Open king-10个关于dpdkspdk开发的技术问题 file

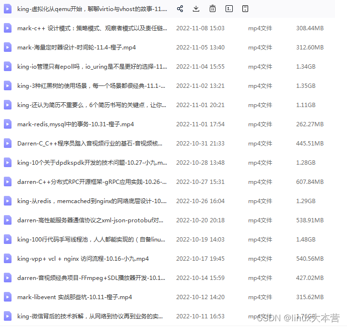click(92, 162)
